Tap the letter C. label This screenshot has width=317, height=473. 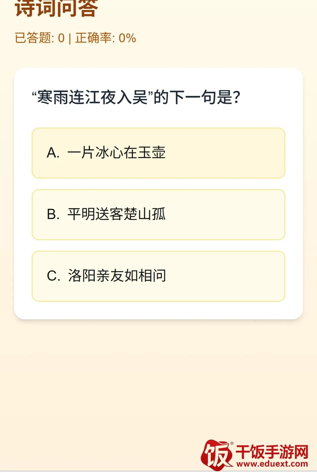[x=53, y=276]
